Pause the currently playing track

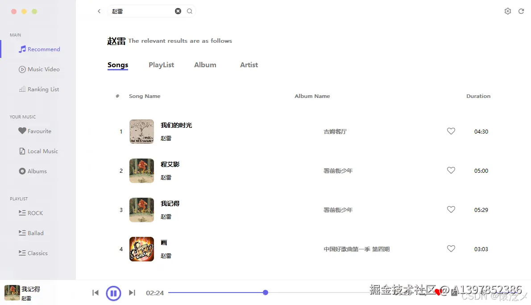(113, 293)
